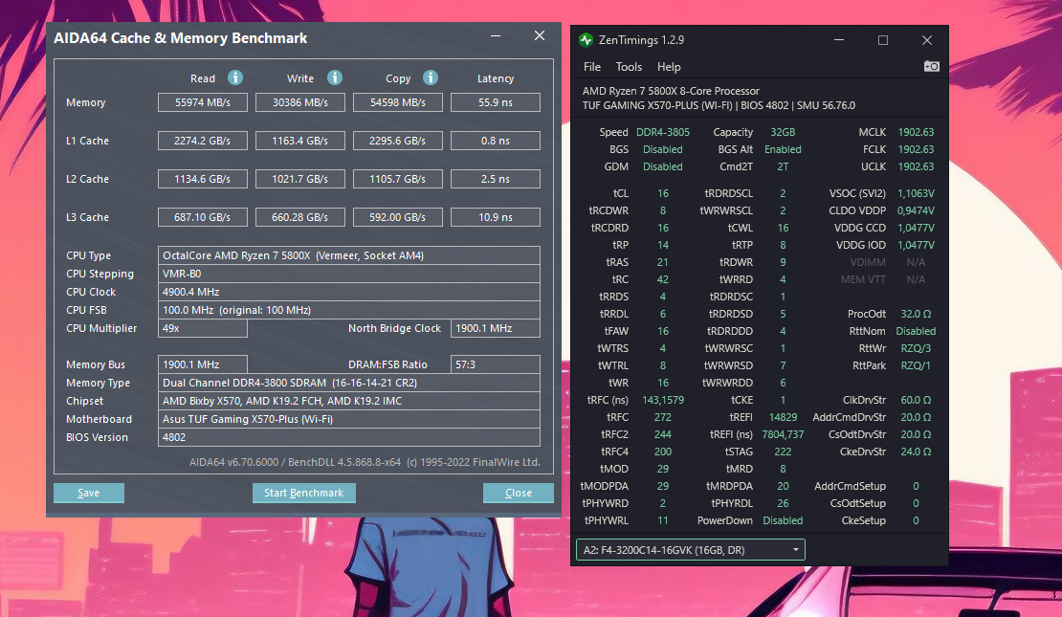The image size is (1062, 617).
Task: Click the Speed value DDR4-3805
Action: [x=662, y=132]
